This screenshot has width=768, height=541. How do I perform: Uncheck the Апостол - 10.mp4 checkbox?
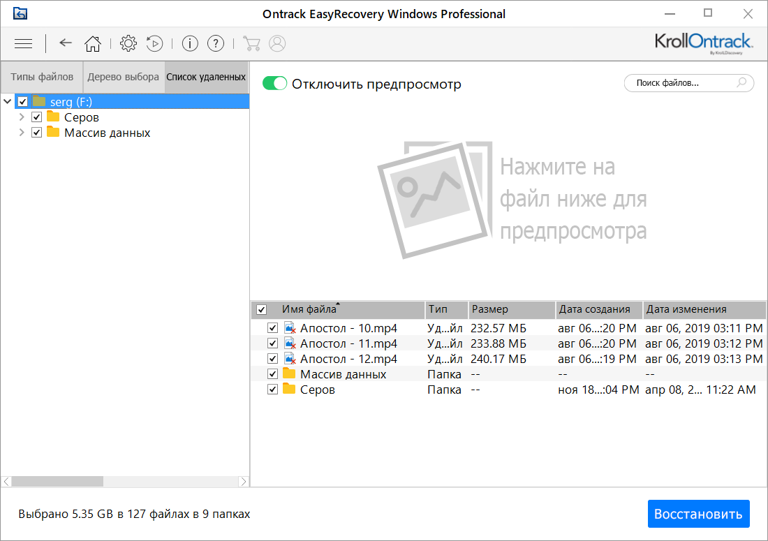pyautogui.click(x=273, y=328)
